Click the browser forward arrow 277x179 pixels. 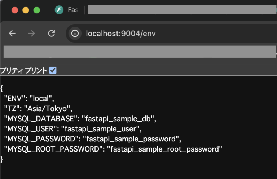coord(32,34)
